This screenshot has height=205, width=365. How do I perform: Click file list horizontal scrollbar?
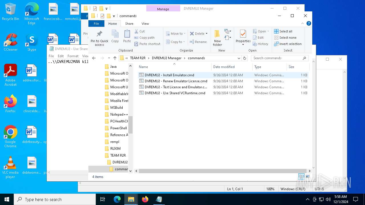[x=223, y=171]
